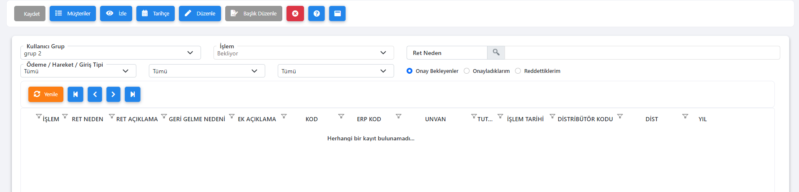Expand the Kullanıcı Grup dropdown
The width and height of the screenshot is (799, 192).
coord(111,53)
